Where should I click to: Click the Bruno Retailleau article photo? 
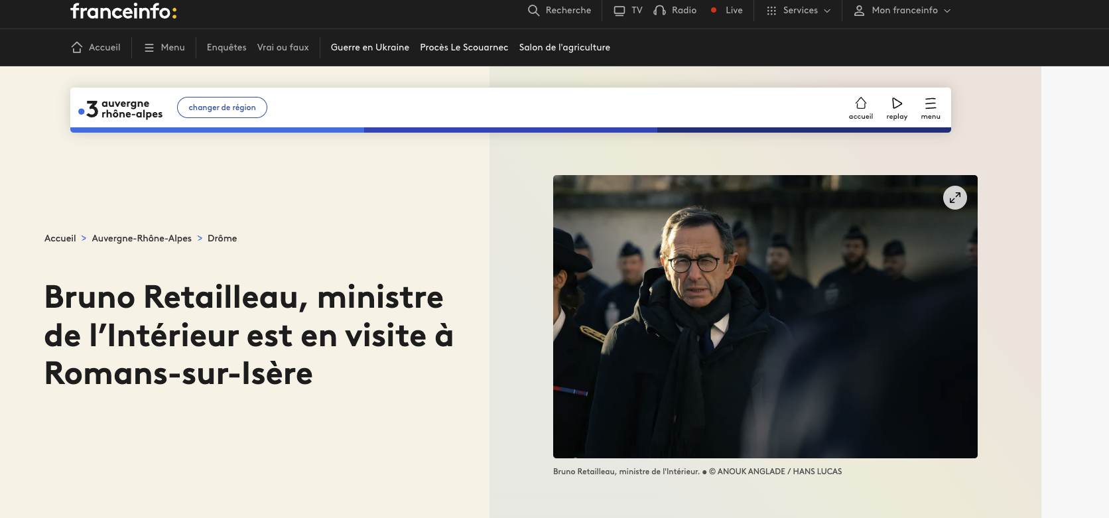(x=765, y=316)
